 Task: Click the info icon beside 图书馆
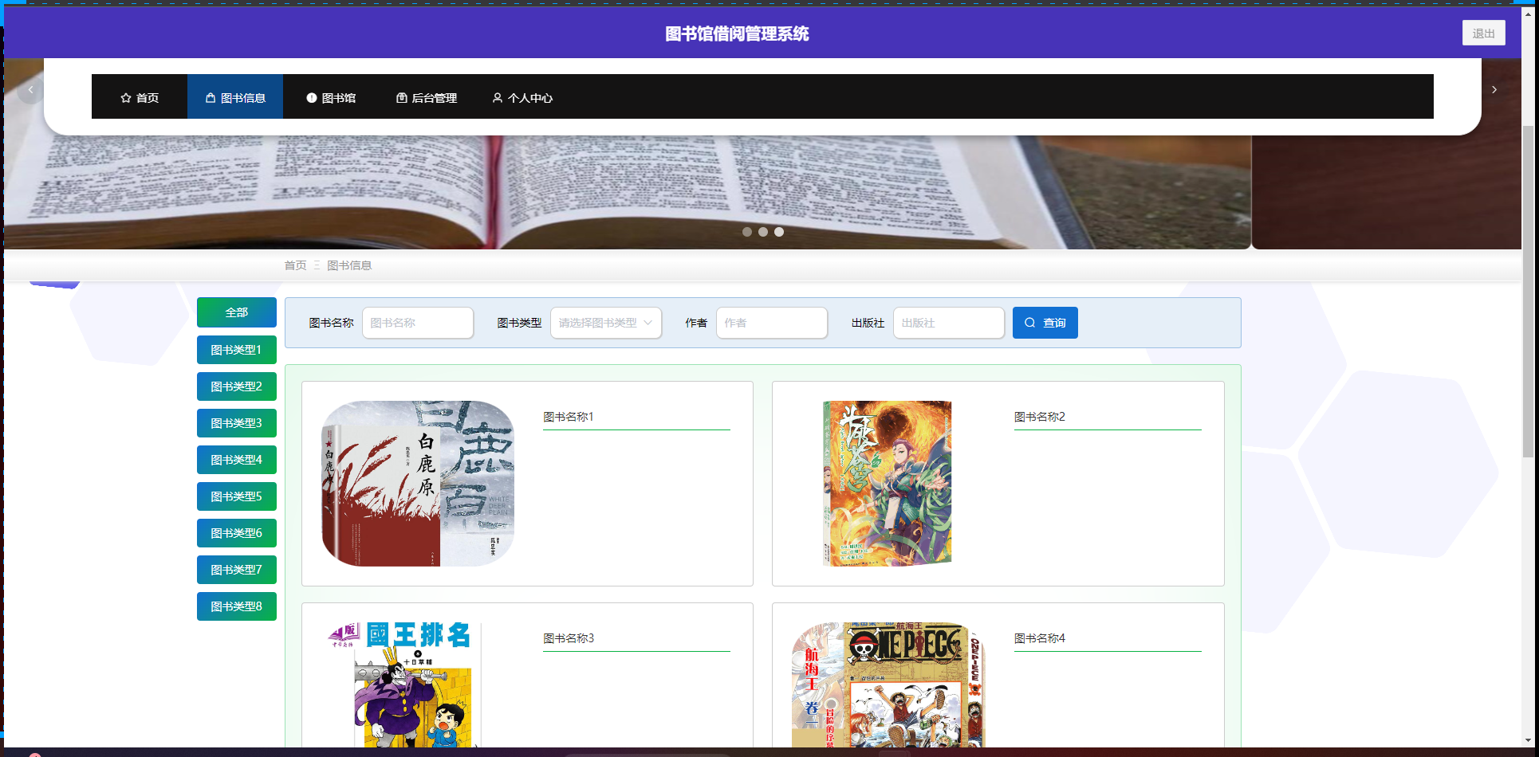(312, 98)
